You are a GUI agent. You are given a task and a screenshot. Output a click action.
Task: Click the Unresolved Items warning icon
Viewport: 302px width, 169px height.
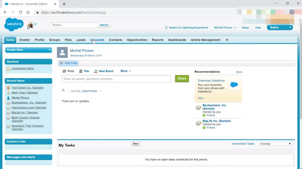click(x=9, y=69)
